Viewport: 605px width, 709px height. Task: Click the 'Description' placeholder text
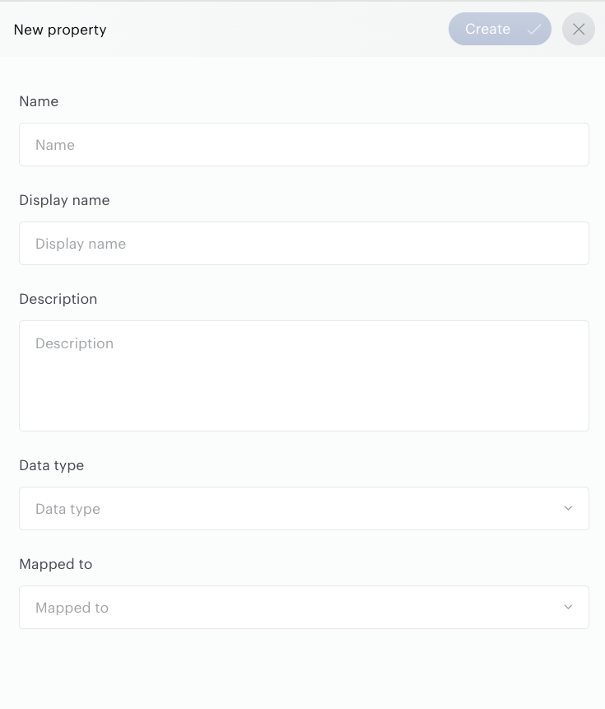[x=75, y=343]
